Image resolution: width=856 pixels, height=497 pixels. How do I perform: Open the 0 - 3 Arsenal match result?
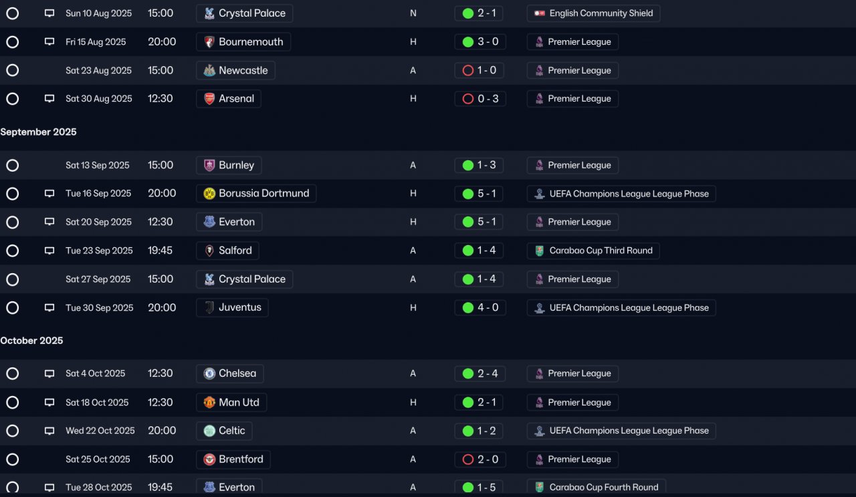[480, 99]
